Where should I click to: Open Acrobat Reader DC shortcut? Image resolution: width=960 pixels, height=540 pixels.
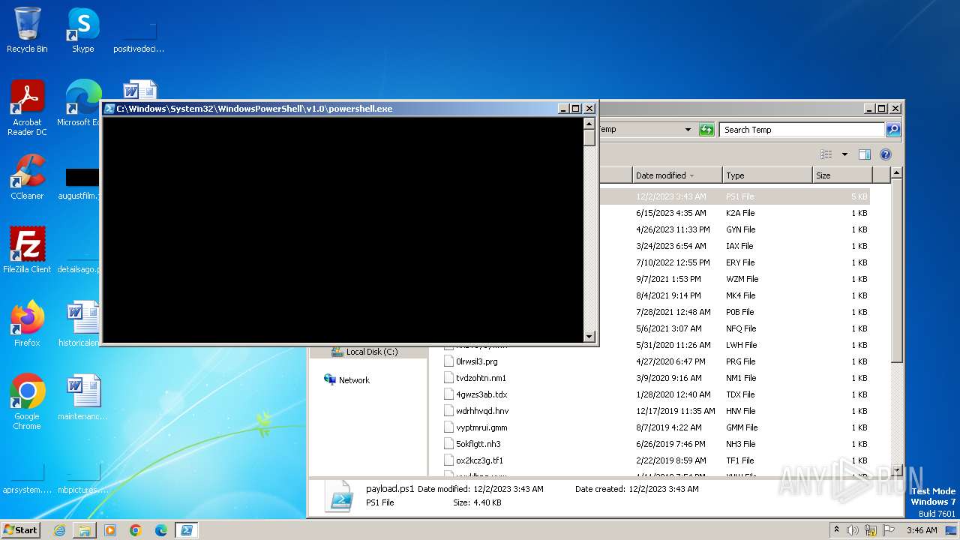pyautogui.click(x=27, y=107)
